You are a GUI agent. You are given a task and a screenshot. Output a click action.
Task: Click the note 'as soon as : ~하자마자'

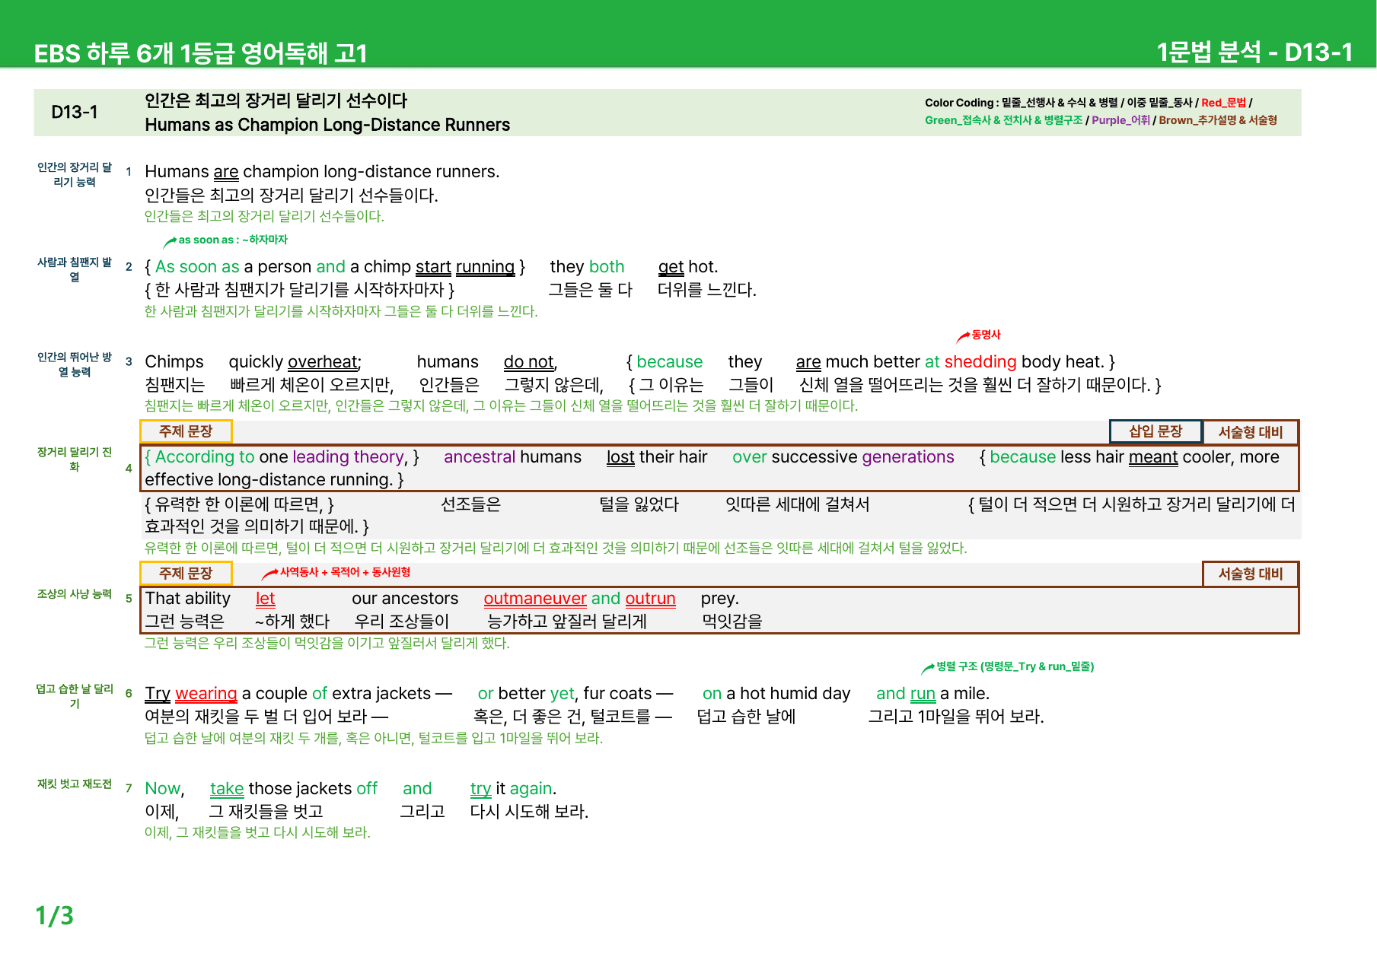[x=233, y=240]
